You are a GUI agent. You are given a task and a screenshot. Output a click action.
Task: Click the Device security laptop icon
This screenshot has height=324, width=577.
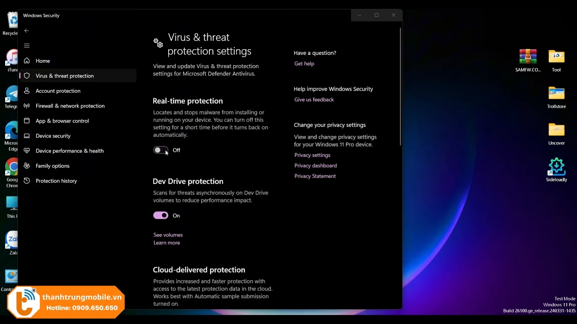pyautogui.click(x=27, y=136)
